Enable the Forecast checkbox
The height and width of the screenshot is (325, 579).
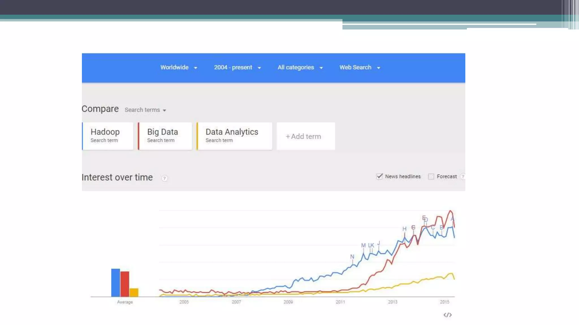(x=431, y=177)
